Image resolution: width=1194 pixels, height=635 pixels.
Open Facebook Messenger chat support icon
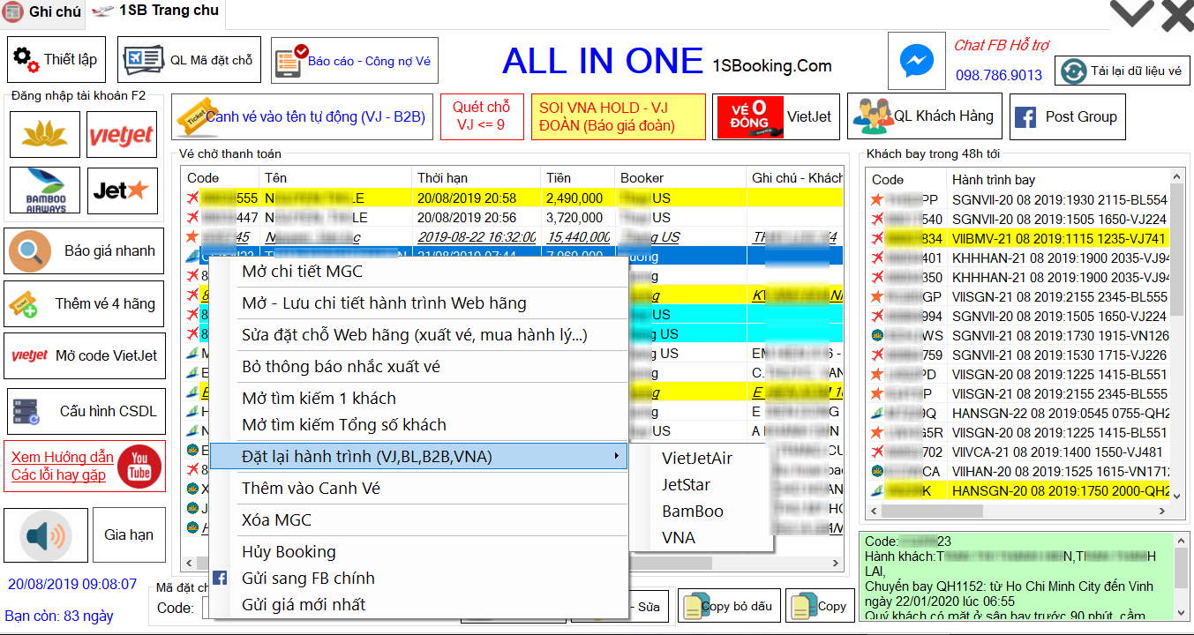point(916,61)
